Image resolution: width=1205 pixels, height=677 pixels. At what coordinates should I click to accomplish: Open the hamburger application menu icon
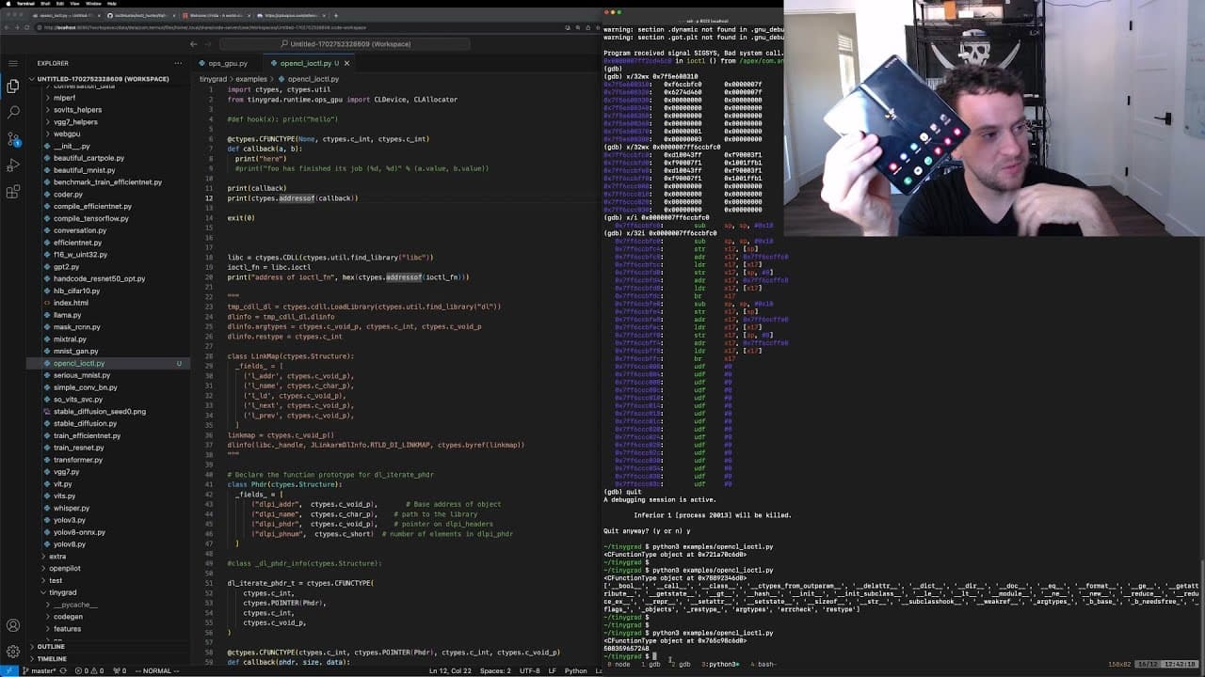pyautogui.click(x=13, y=63)
